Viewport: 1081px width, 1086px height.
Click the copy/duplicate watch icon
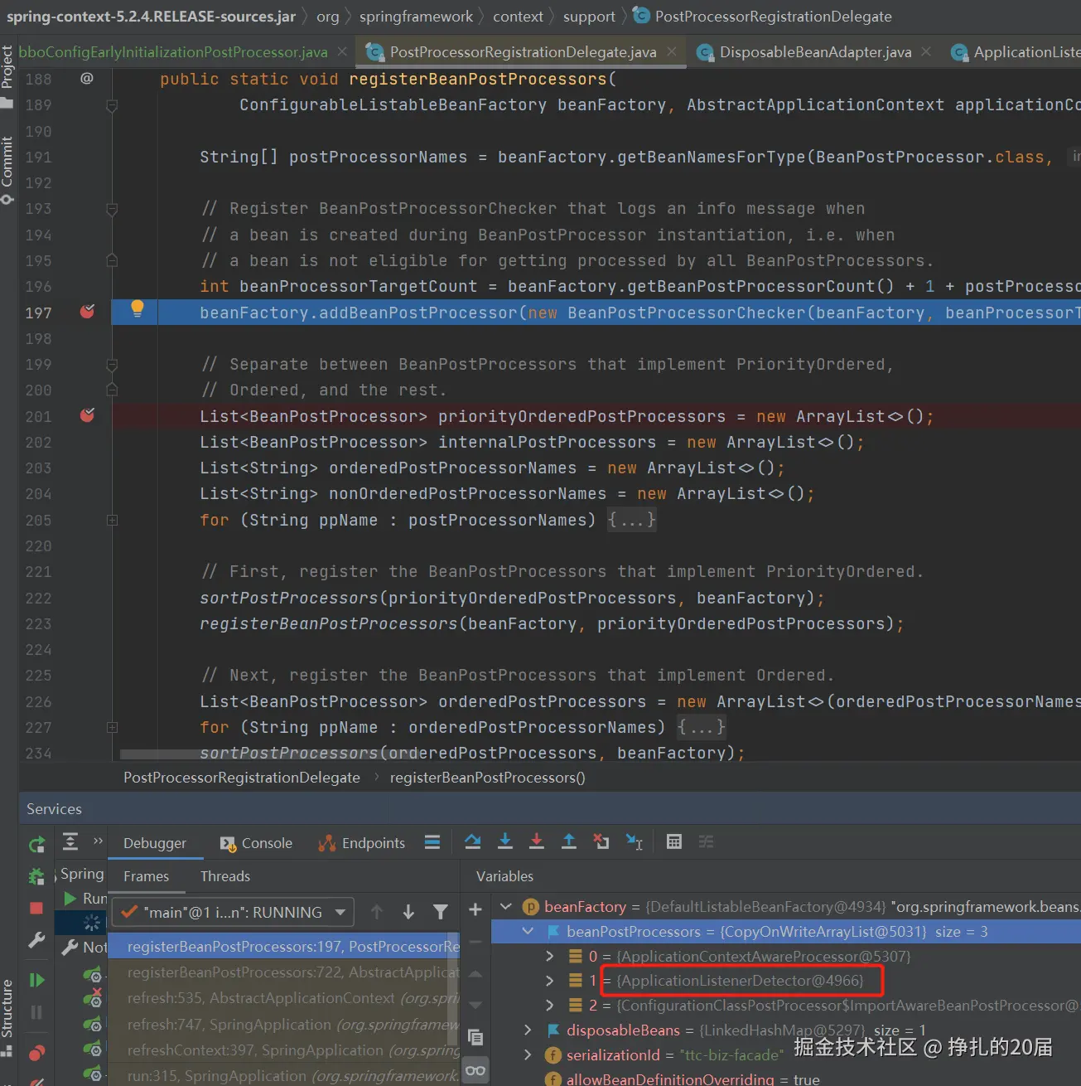[x=475, y=1036]
